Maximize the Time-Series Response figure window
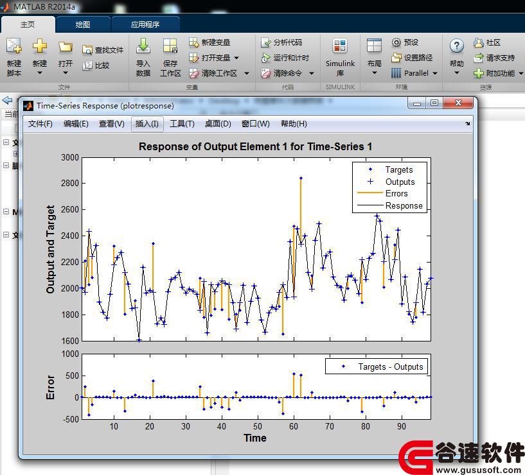 point(434,103)
